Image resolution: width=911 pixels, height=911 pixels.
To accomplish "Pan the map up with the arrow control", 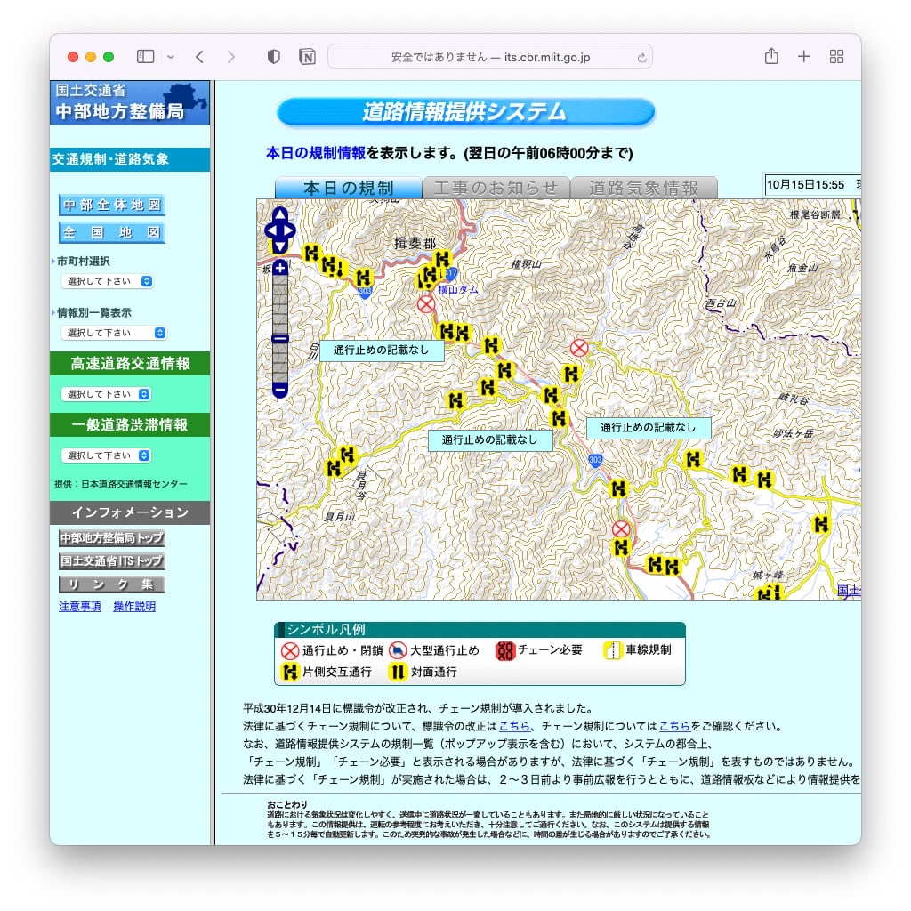I will click(x=279, y=215).
